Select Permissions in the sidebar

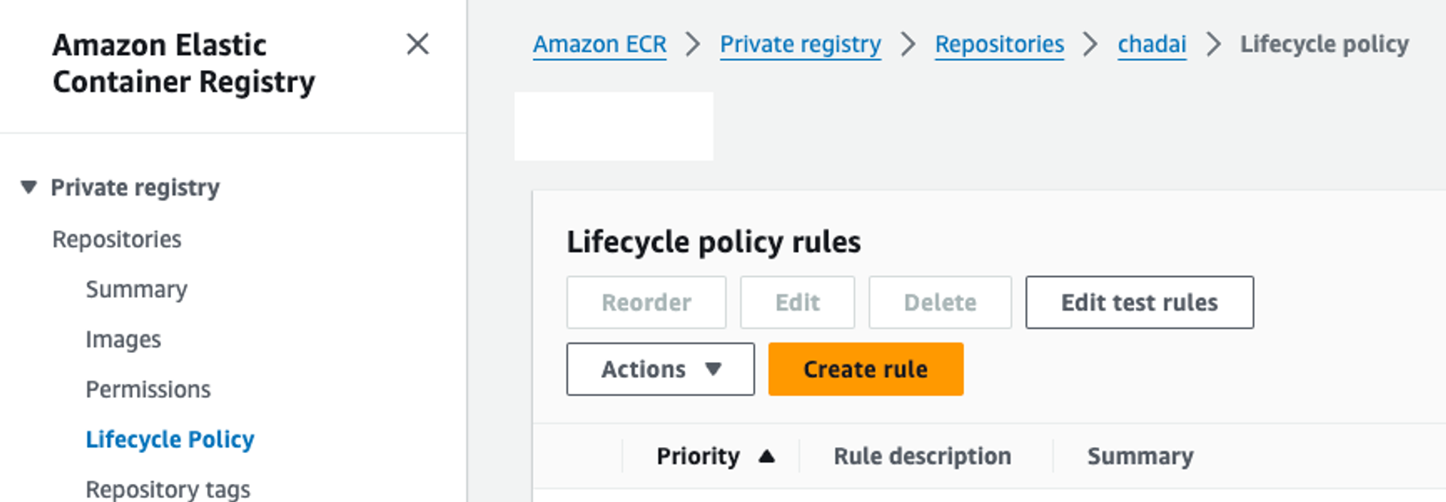148,389
